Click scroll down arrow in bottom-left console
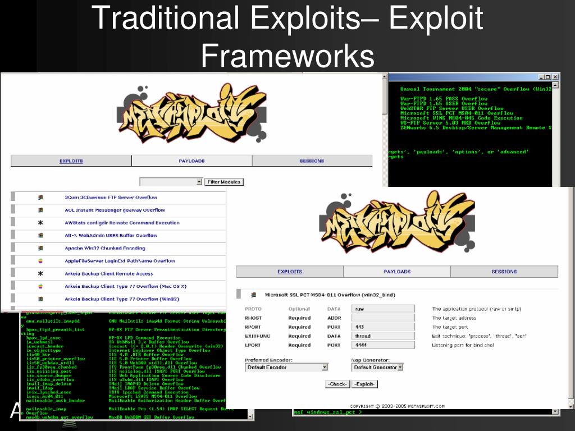Image resolution: width=575 pixels, height=431 pixels. 250,416
